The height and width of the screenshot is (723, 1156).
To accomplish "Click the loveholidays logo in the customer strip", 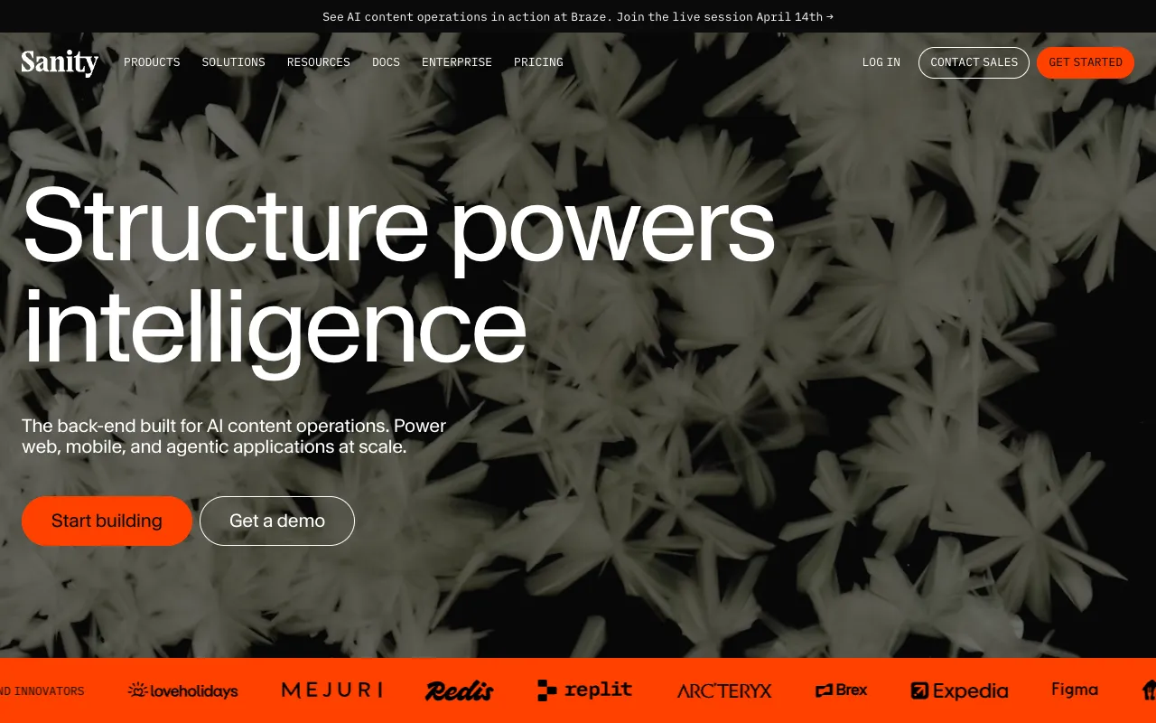I will click(x=182, y=690).
